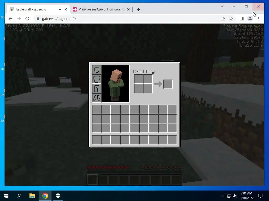Go back to the previous page

pyautogui.click(x=11, y=19)
